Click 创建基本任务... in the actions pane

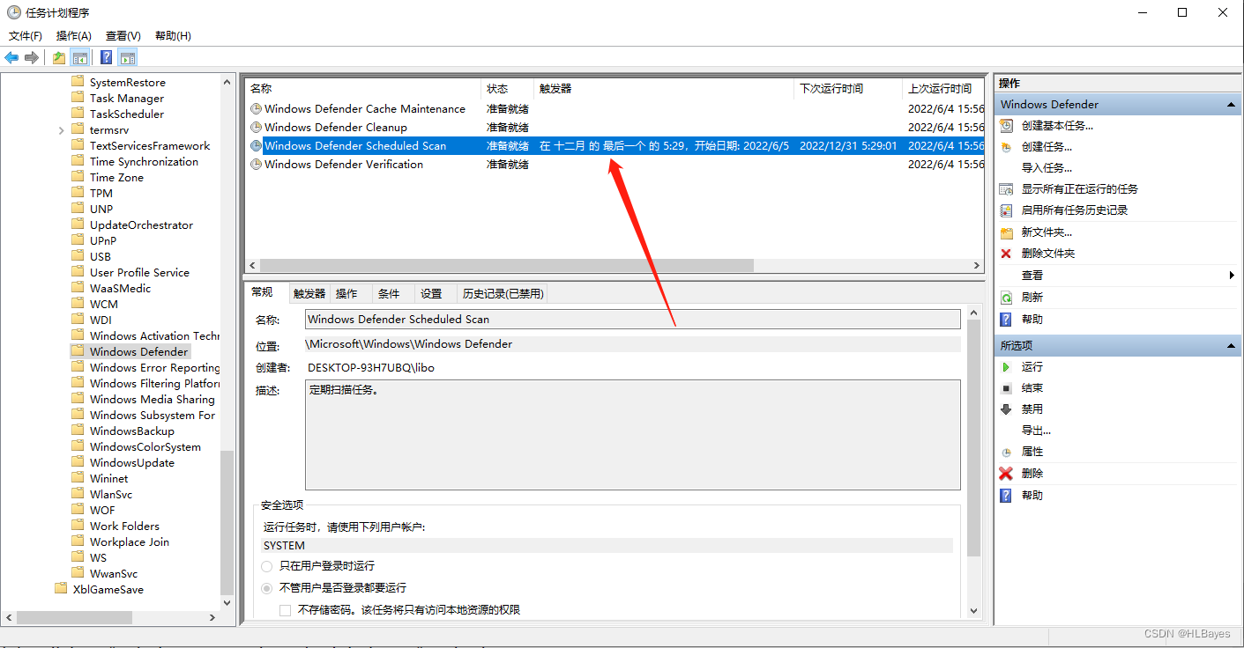coord(1057,126)
